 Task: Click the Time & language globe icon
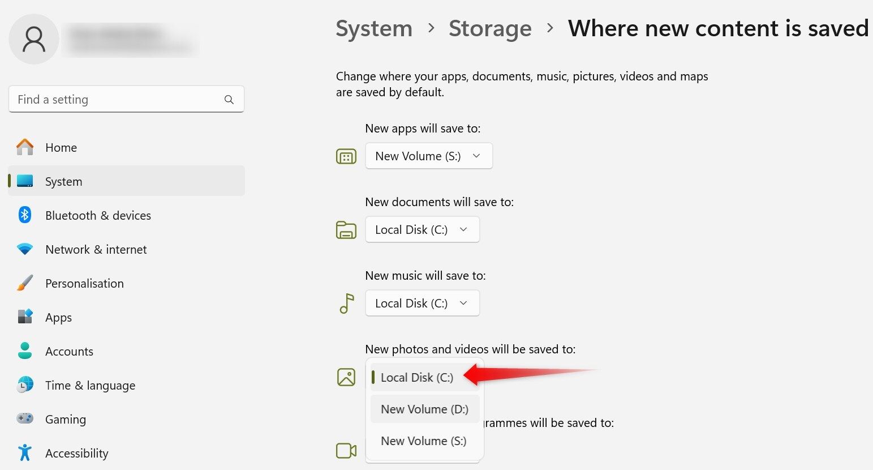[x=25, y=385]
